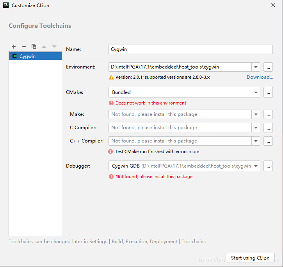Browse for C++ Compiler executable
The width and height of the screenshot is (283, 267).
pos(268,141)
